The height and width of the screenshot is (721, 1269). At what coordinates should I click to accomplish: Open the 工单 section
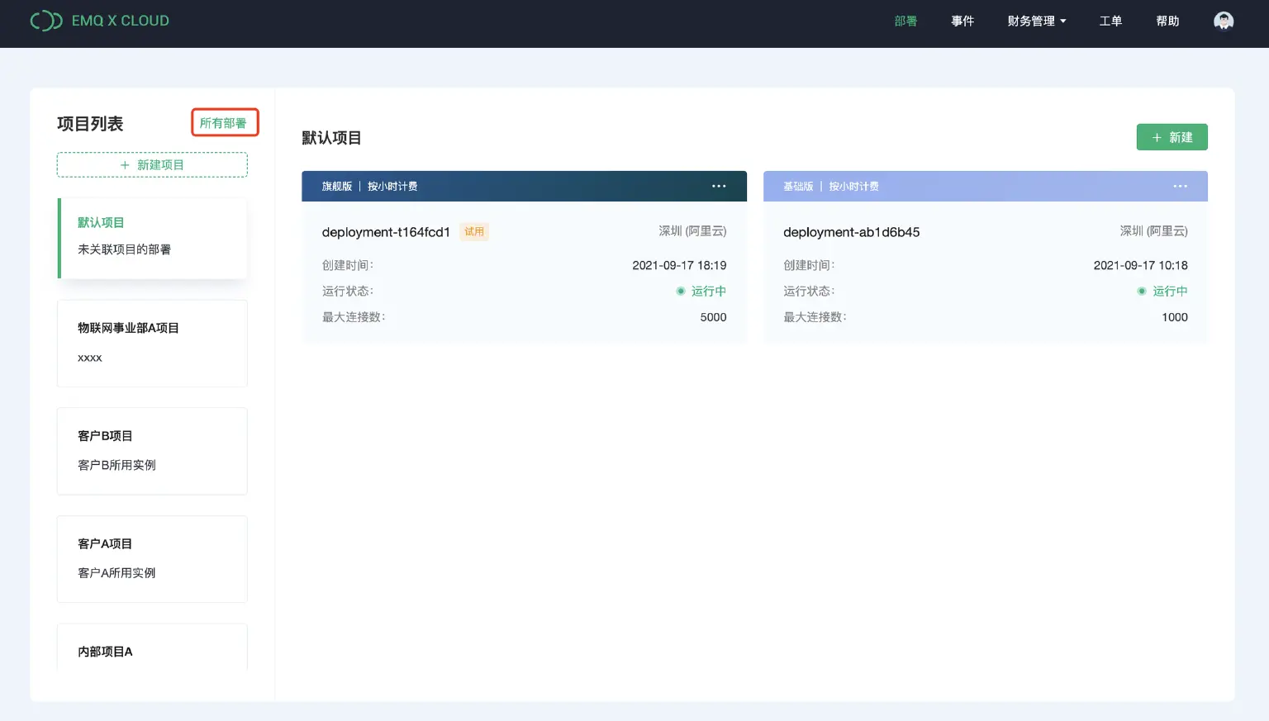click(x=1110, y=21)
